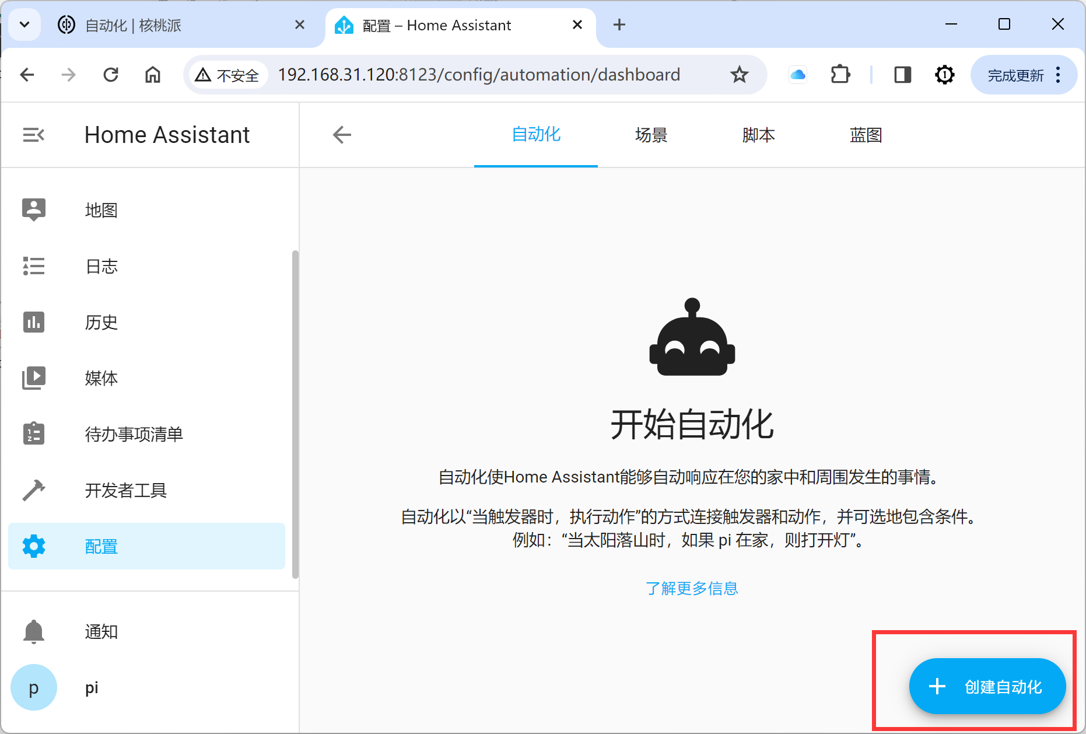Viewport: 1086px width, 734px height.
Task: Click the browser back arrow
Action: click(27, 75)
